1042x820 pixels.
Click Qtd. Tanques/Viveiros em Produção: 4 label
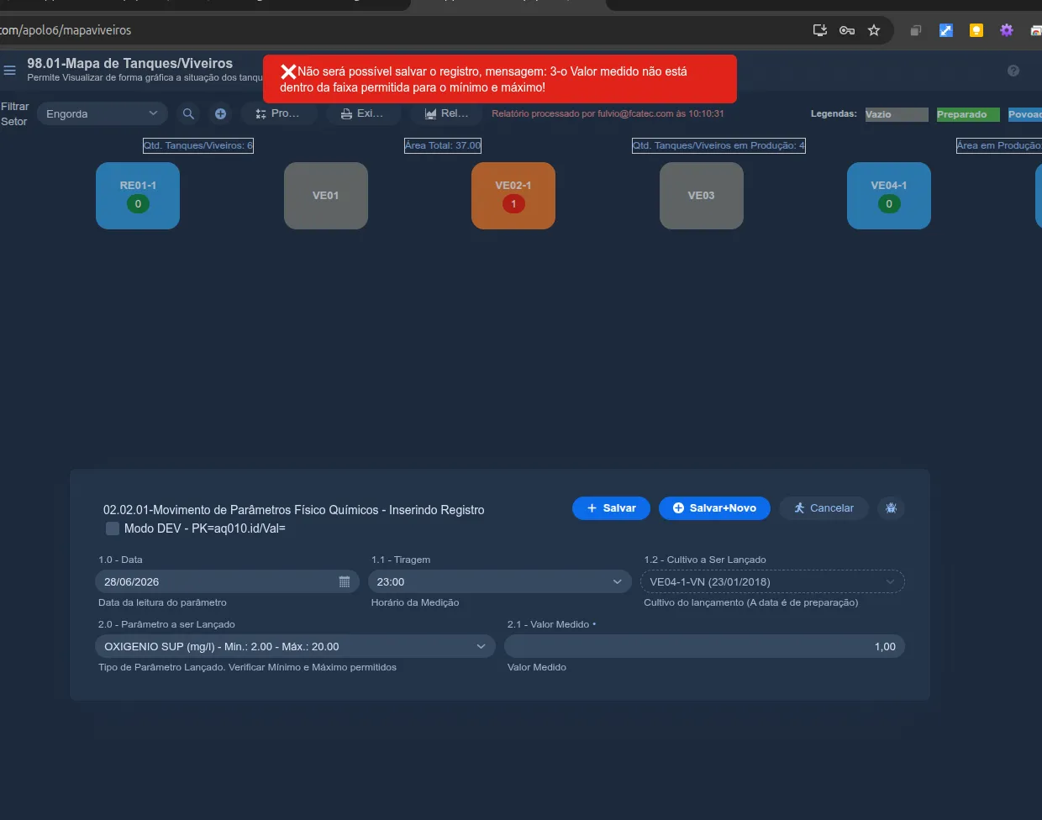718,145
